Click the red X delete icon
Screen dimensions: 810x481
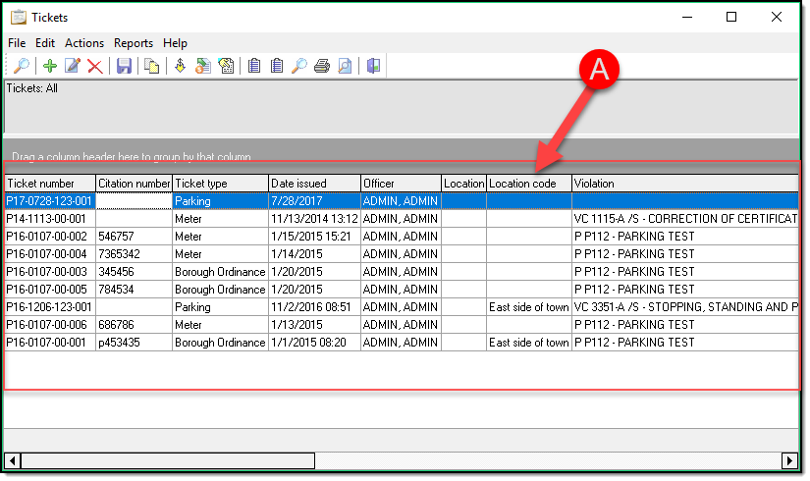pyautogui.click(x=94, y=67)
